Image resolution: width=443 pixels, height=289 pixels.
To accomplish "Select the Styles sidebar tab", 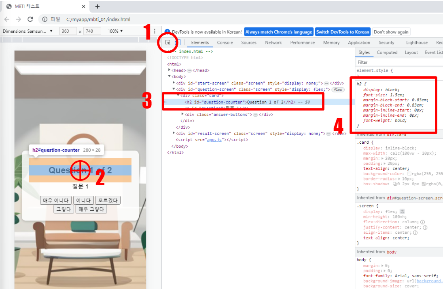I will (364, 52).
